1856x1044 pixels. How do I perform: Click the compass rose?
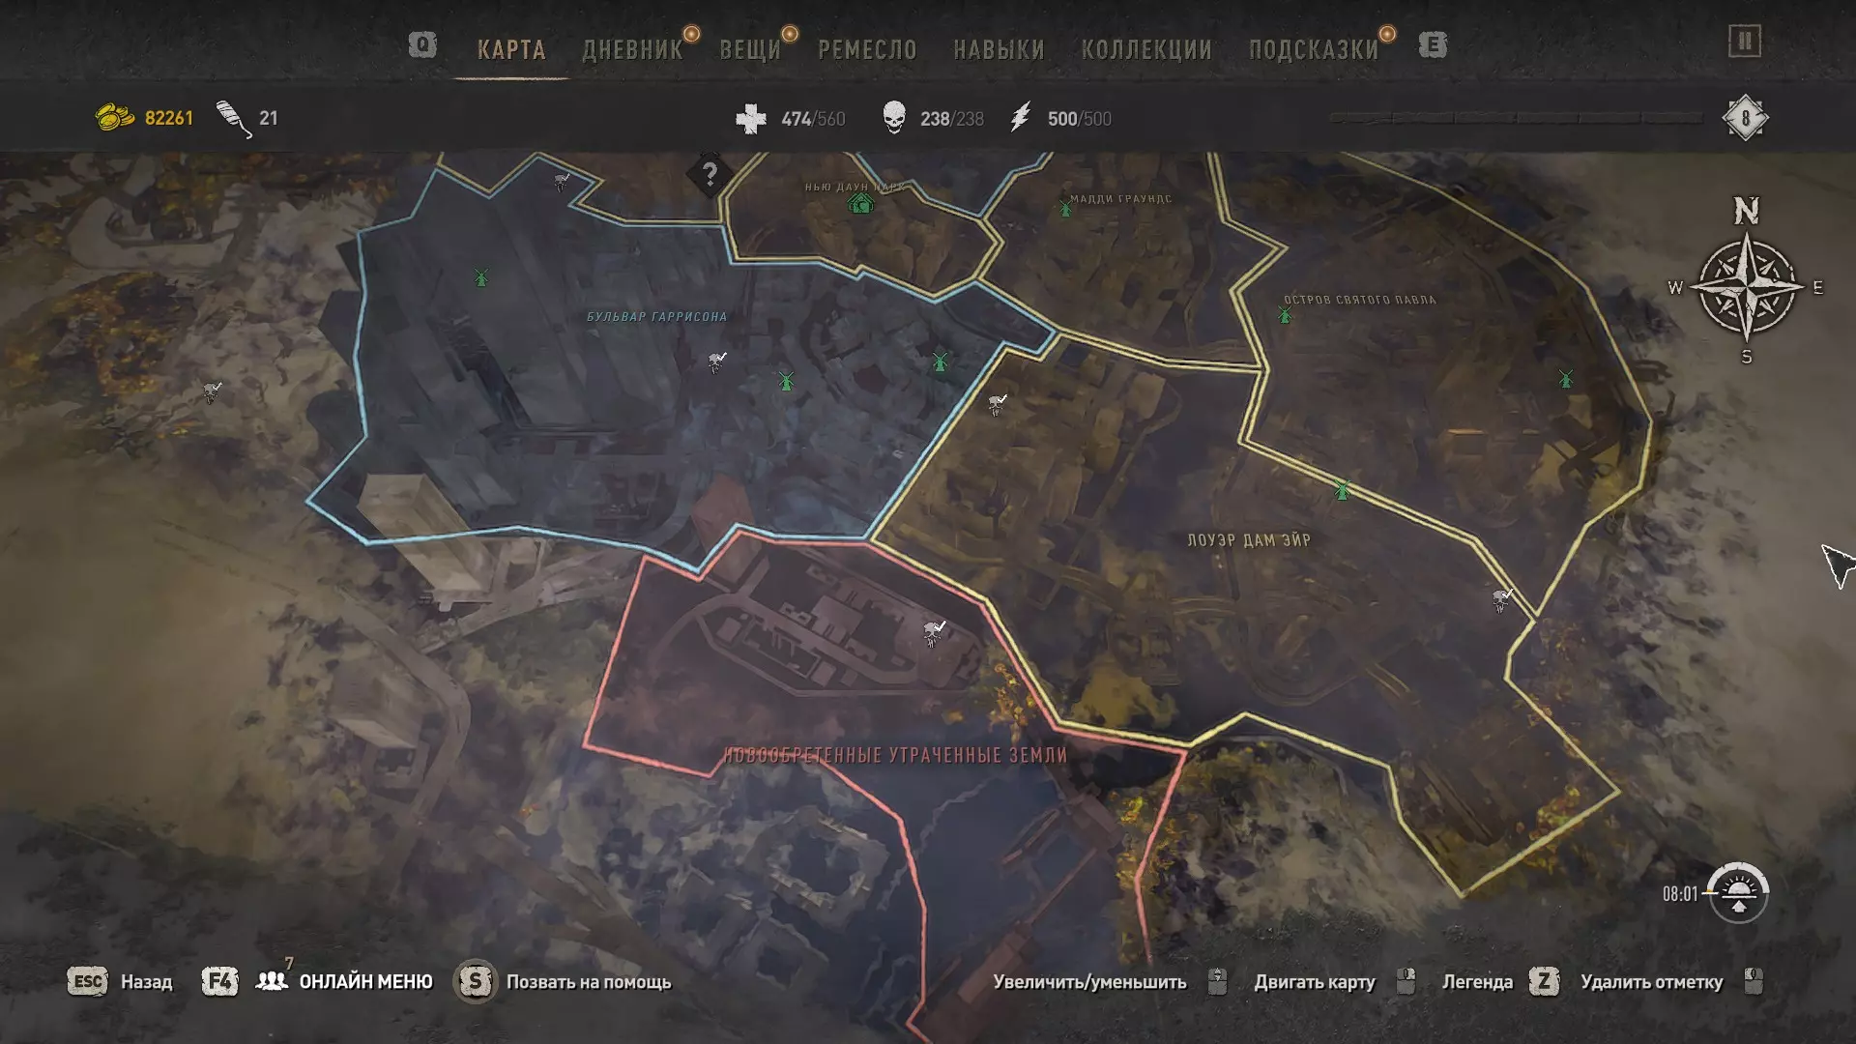1747,287
